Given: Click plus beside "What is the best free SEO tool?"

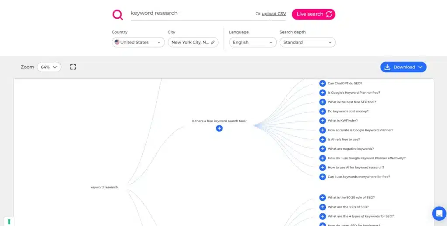Looking at the screenshot, I should point(323,102).
